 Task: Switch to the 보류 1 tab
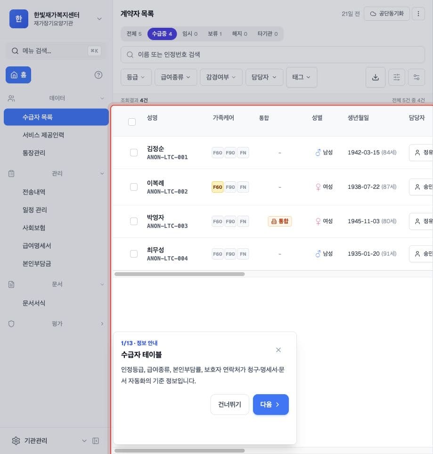click(215, 34)
